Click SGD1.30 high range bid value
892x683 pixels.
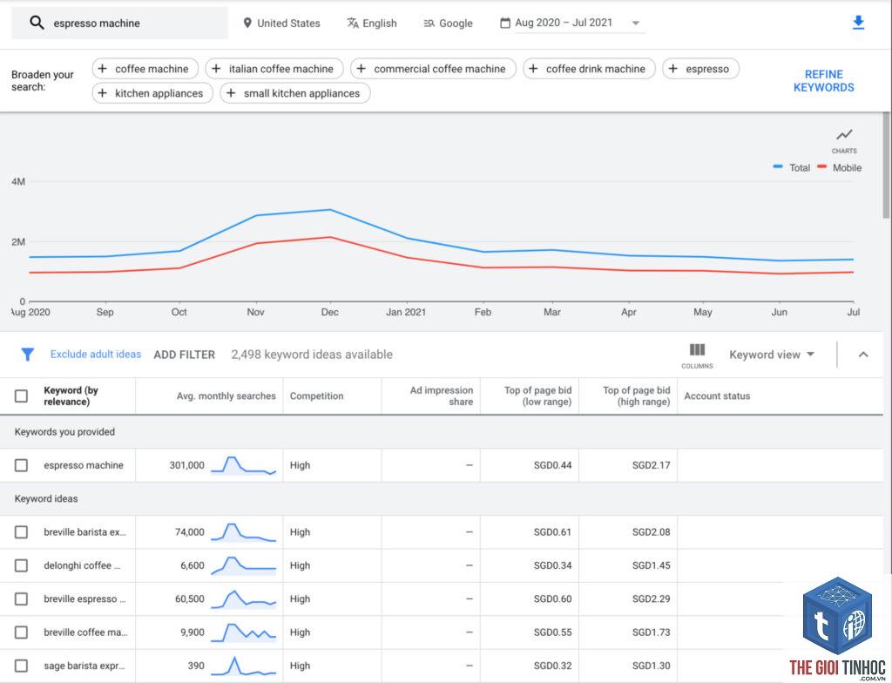pyautogui.click(x=651, y=666)
